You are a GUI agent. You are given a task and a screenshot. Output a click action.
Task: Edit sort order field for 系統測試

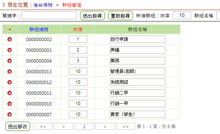[78, 82]
